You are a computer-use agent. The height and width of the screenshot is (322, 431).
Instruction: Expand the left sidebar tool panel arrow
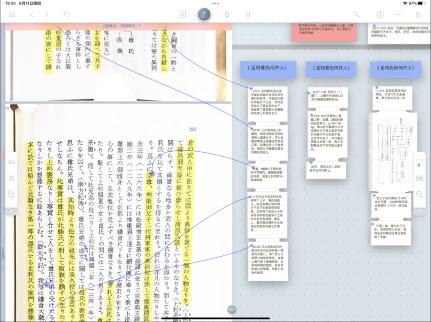(11, 211)
